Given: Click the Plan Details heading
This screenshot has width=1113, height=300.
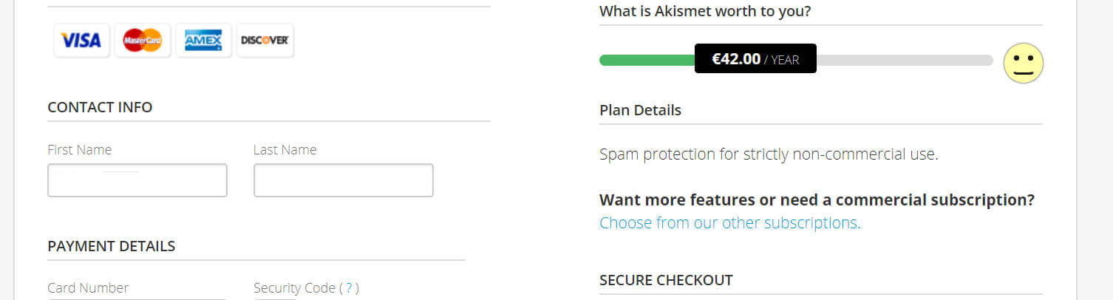Looking at the screenshot, I should (640, 110).
